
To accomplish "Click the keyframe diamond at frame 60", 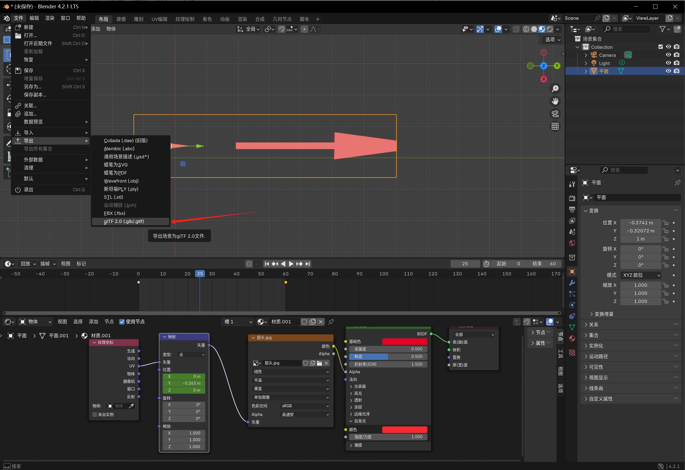I will coord(286,282).
